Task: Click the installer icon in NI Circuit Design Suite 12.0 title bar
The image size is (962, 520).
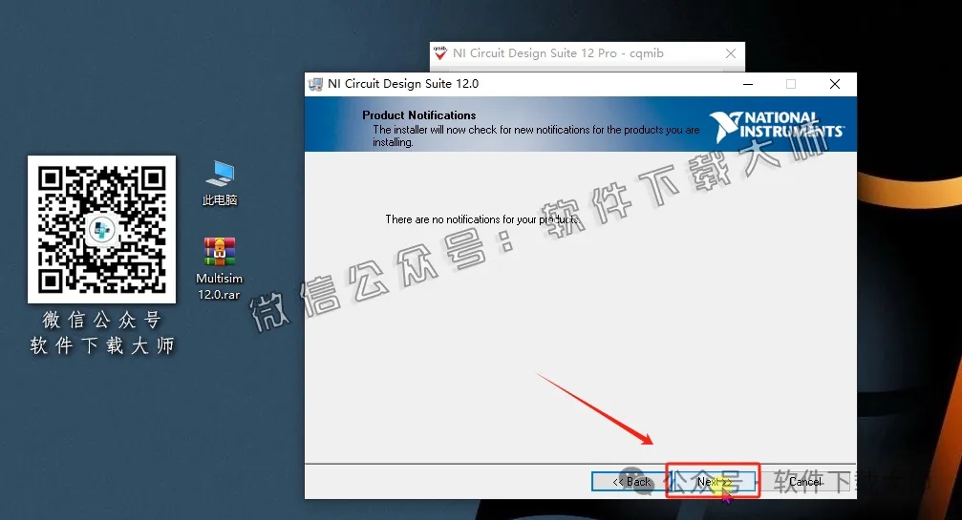Action: tap(316, 84)
